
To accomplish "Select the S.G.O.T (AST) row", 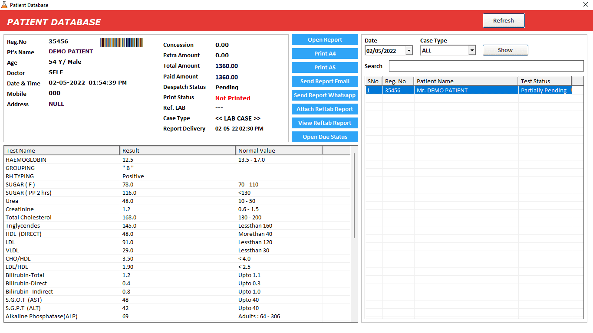I will click(177, 300).
